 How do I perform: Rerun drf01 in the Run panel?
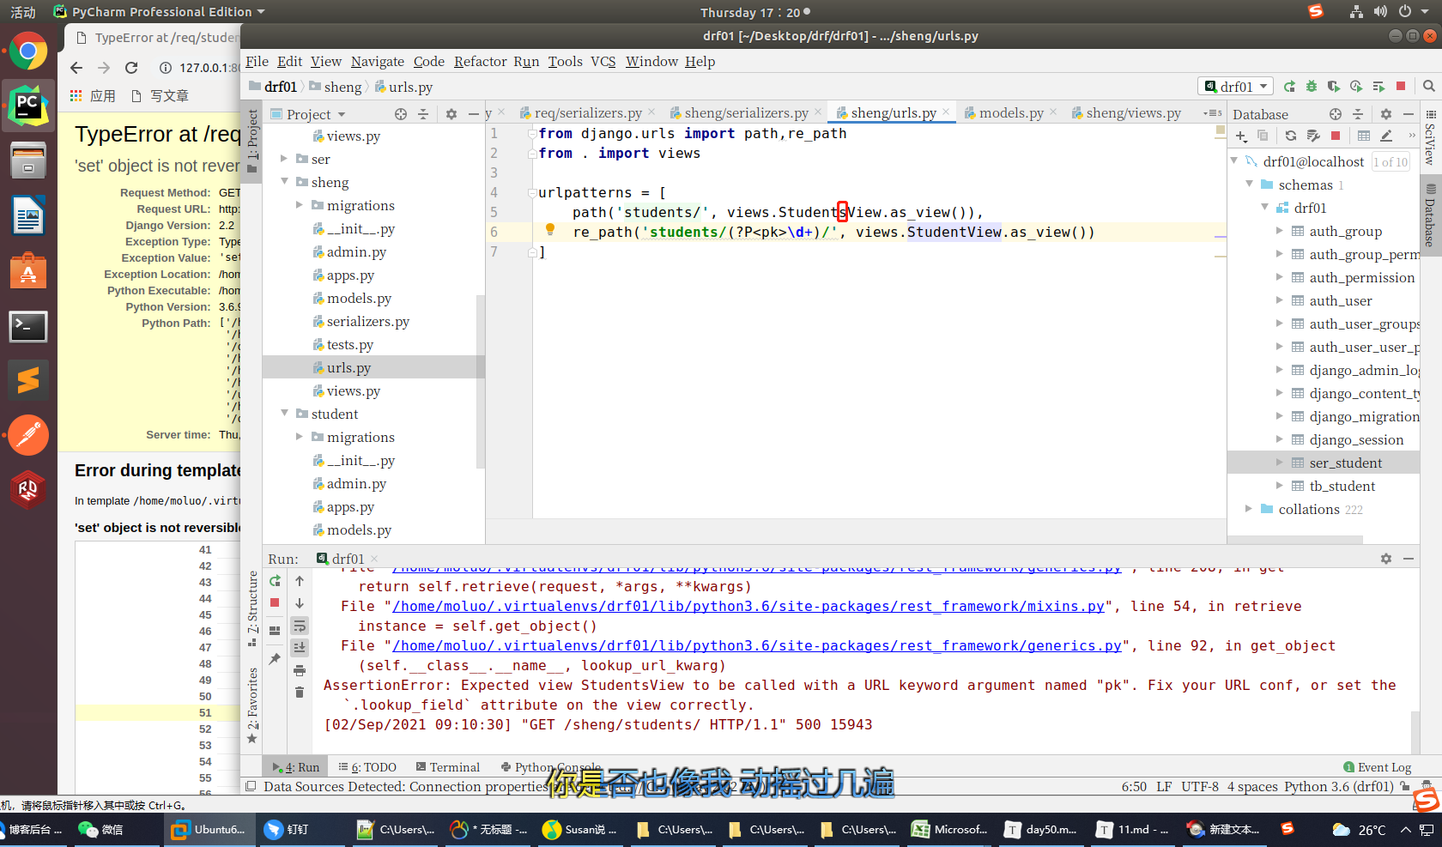pos(275,582)
